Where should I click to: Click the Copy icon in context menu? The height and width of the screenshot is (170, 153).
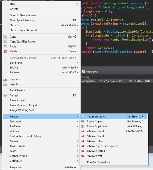click(x=5, y=37)
